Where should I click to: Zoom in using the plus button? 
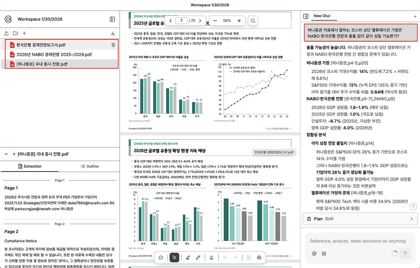coord(239,20)
